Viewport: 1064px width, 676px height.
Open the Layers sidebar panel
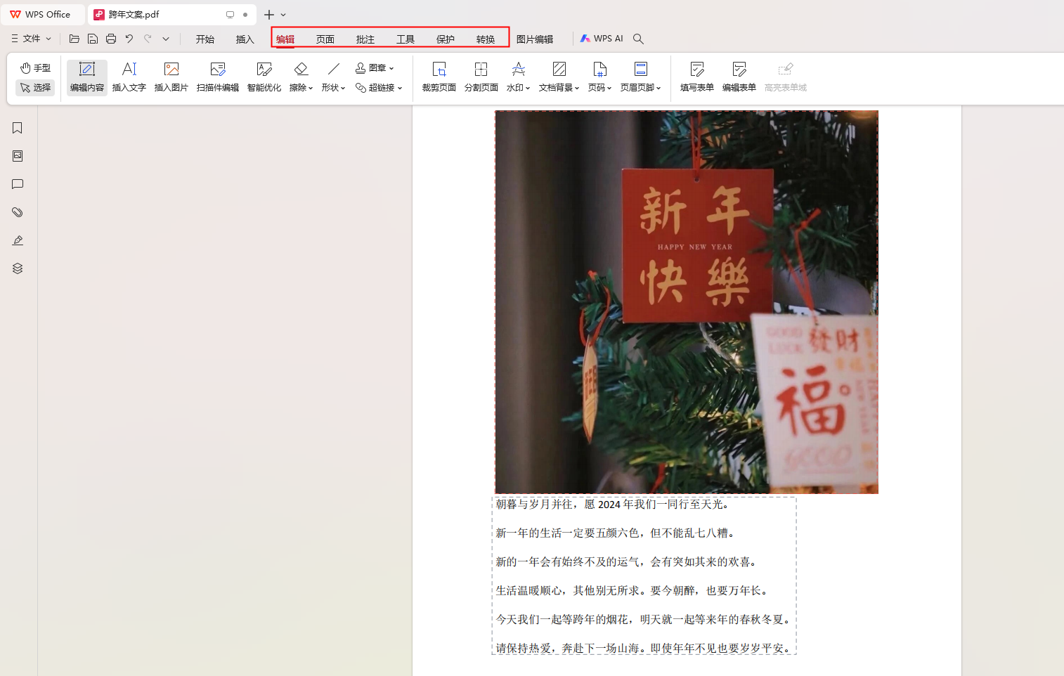coord(18,268)
